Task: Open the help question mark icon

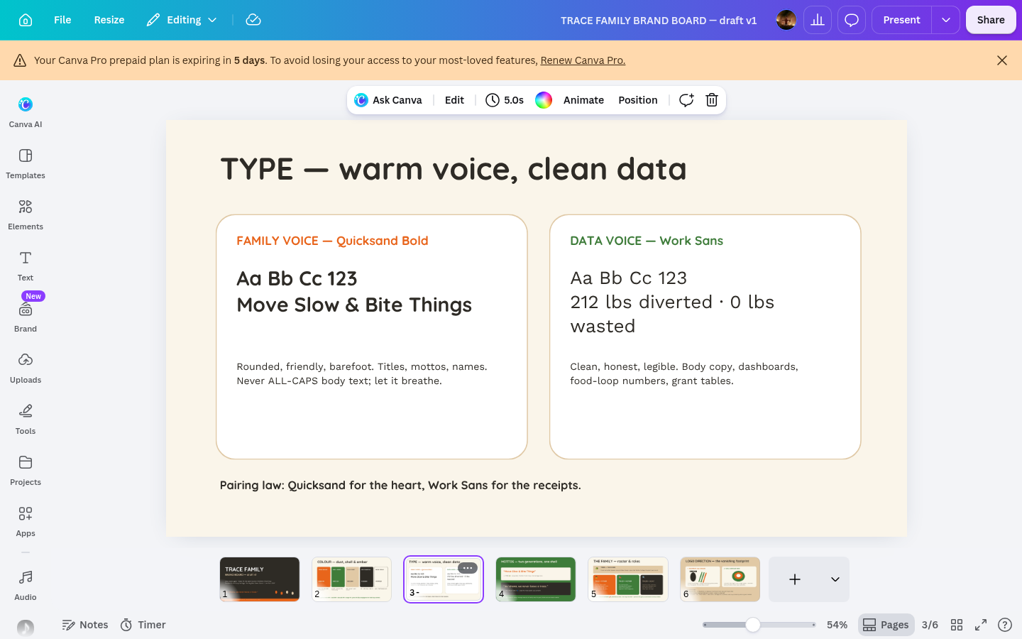Action: (1005, 625)
